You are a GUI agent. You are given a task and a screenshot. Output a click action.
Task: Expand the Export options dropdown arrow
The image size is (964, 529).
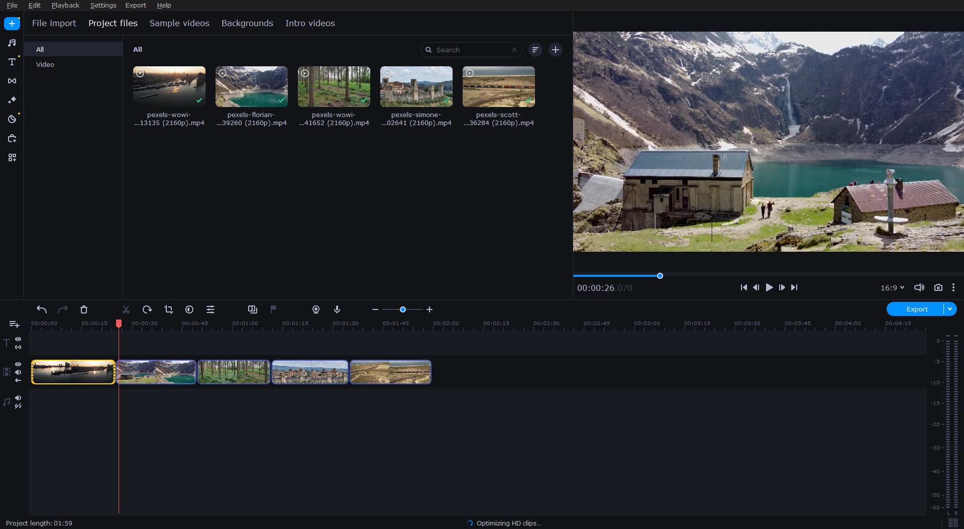[950, 309]
